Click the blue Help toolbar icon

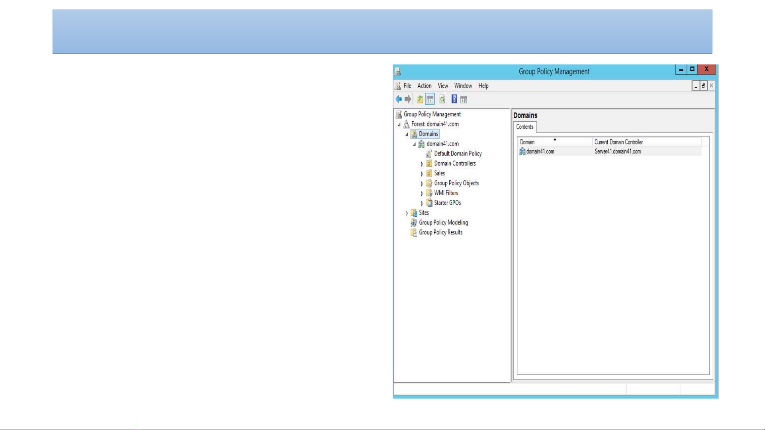point(454,99)
